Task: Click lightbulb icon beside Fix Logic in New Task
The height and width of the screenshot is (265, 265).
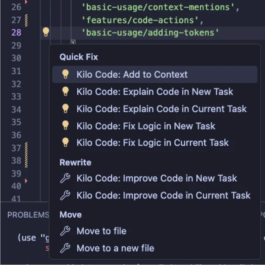Action: click(x=66, y=125)
